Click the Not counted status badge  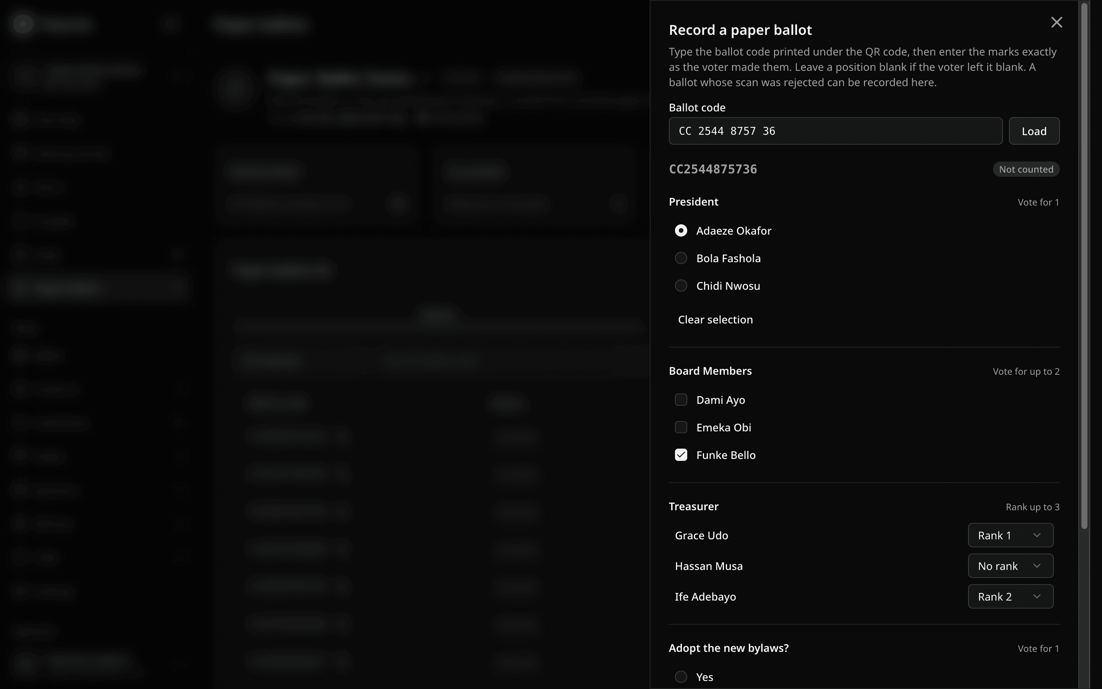coord(1026,169)
